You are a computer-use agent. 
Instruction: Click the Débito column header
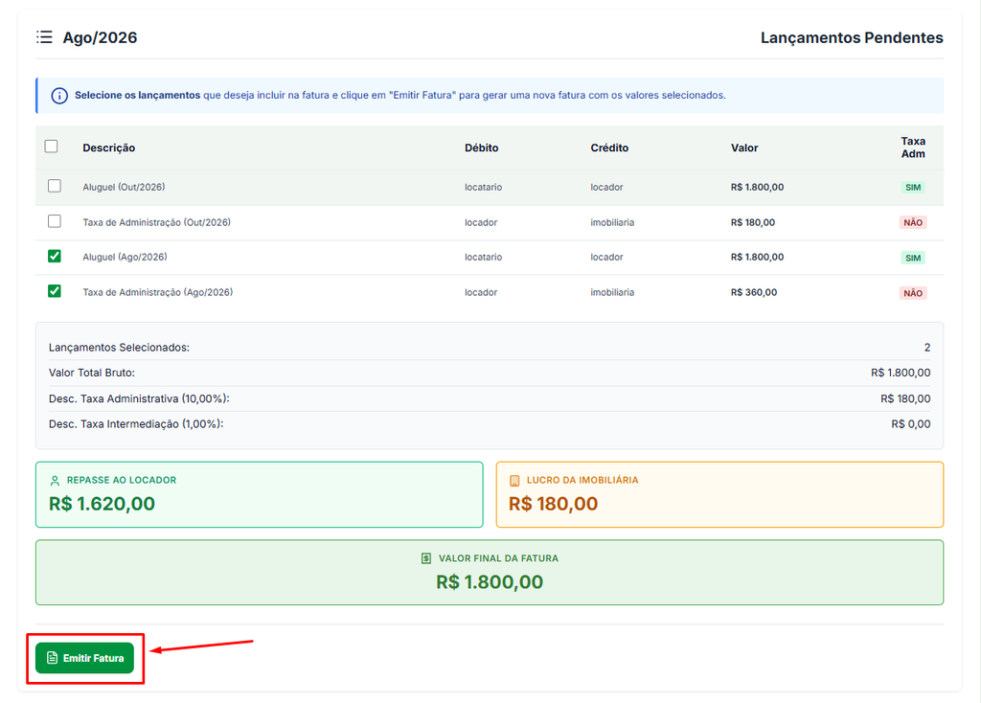pyautogui.click(x=481, y=147)
